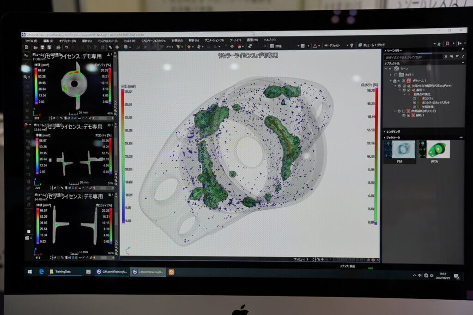Click the Undo arrow toolbar icon
Screen dimensions: 473x315
click(x=66, y=48)
